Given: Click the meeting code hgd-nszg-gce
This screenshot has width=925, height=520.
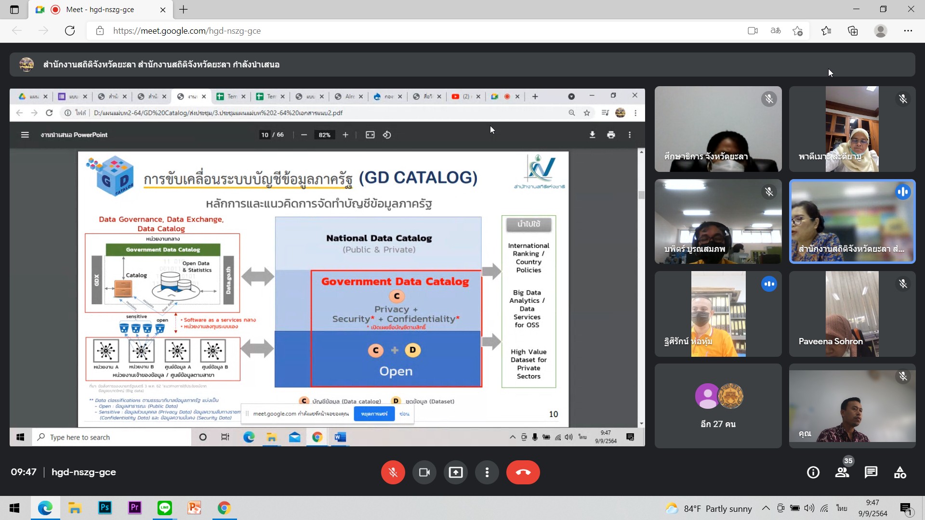Looking at the screenshot, I should coord(84,472).
